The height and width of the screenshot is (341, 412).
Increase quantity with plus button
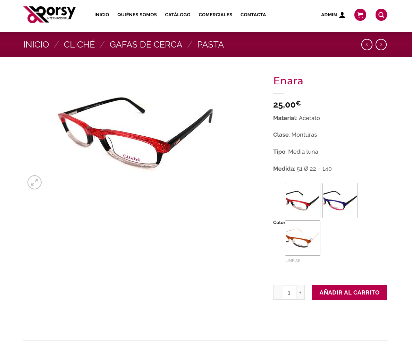point(300,292)
